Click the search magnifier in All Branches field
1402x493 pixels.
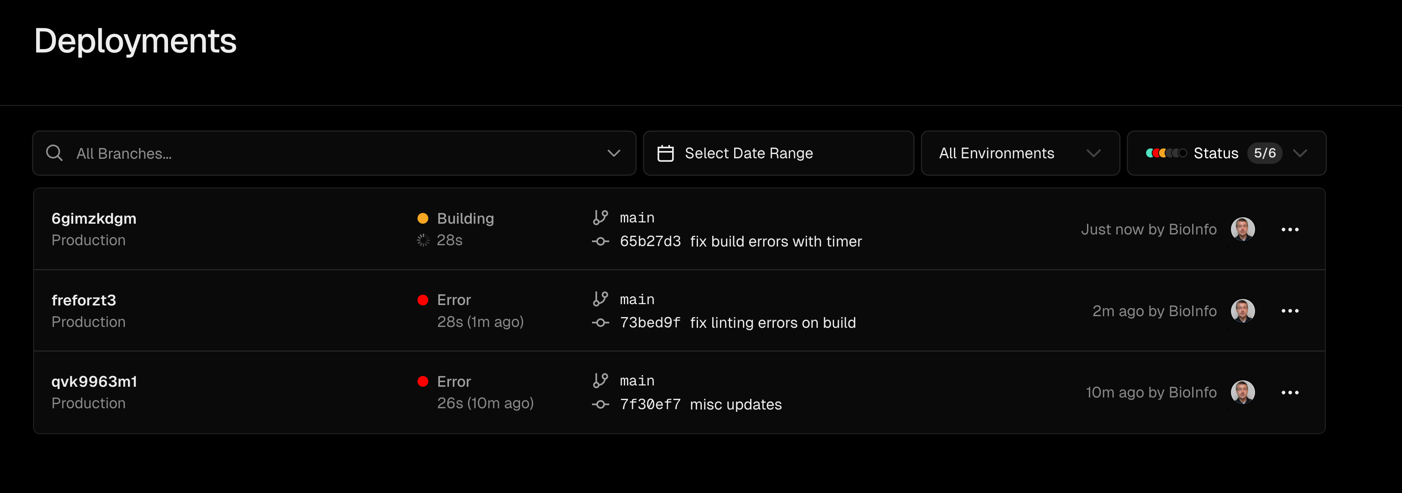54,153
